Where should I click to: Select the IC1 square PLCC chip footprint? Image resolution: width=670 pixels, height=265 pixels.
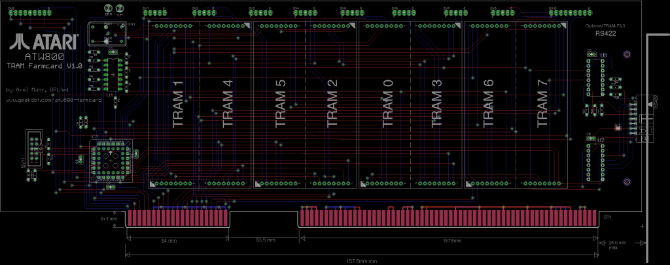point(108,159)
